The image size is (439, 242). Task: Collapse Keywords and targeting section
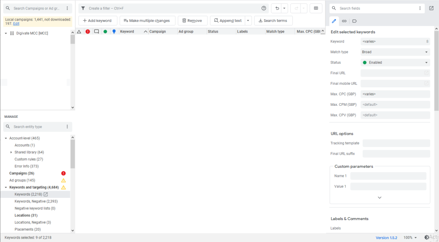click(6, 188)
